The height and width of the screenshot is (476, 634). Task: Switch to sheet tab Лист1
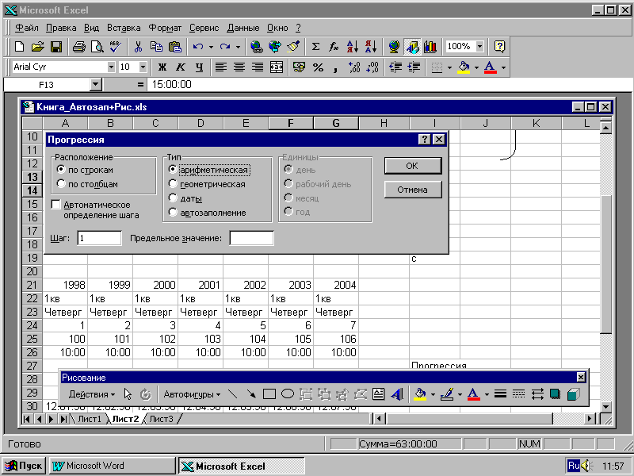point(90,419)
